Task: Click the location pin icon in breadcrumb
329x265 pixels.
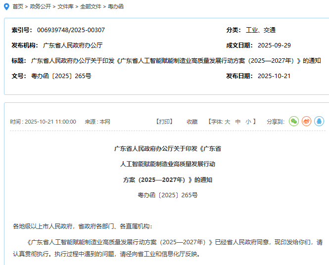Action: pyautogui.click(x=6, y=6)
